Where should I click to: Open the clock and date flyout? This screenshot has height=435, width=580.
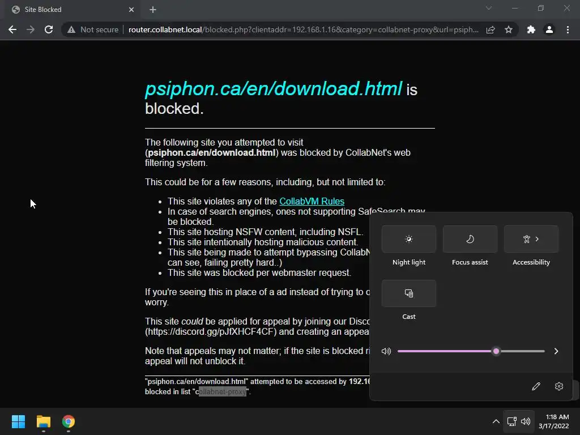(x=554, y=421)
